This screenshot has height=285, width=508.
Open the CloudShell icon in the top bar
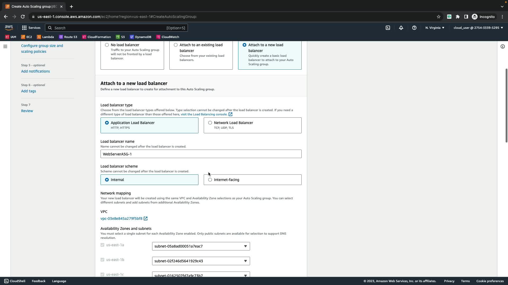[388, 28]
